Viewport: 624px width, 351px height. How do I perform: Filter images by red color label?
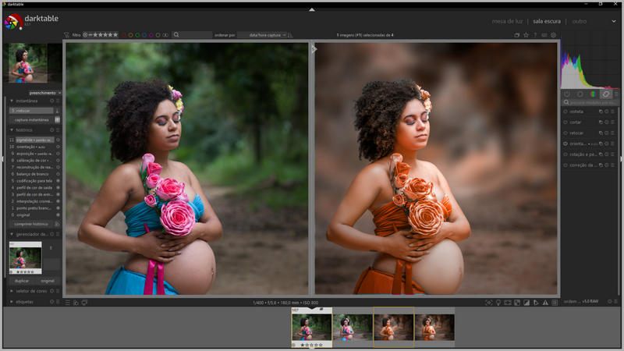click(123, 35)
